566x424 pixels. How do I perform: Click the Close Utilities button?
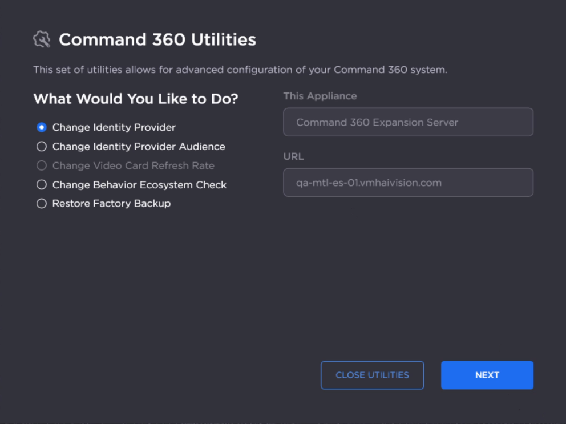pos(372,375)
